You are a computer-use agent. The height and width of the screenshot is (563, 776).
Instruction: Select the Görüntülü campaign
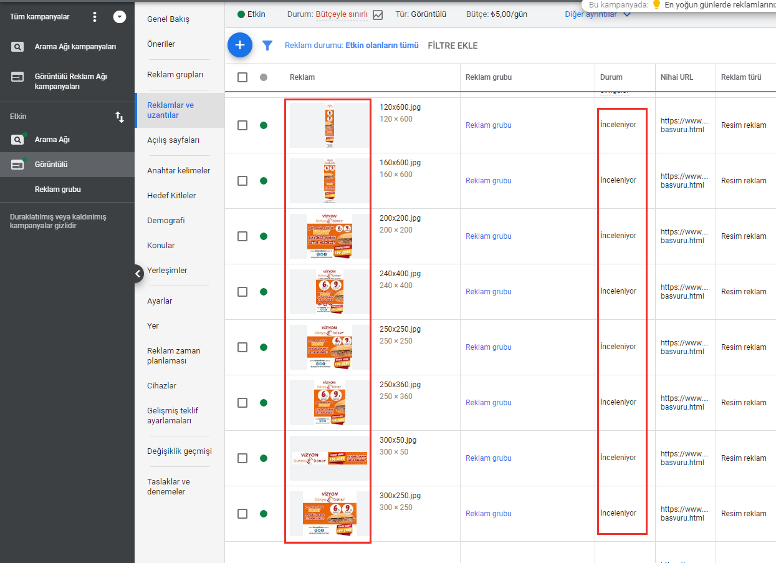[51, 165]
